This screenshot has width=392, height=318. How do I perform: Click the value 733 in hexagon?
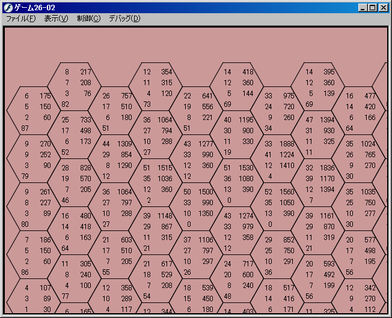click(x=85, y=120)
